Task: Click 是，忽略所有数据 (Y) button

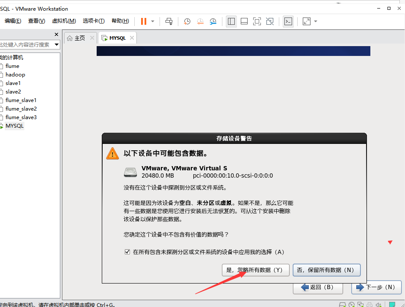Action: pyautogui.click(x=255, y=270)
